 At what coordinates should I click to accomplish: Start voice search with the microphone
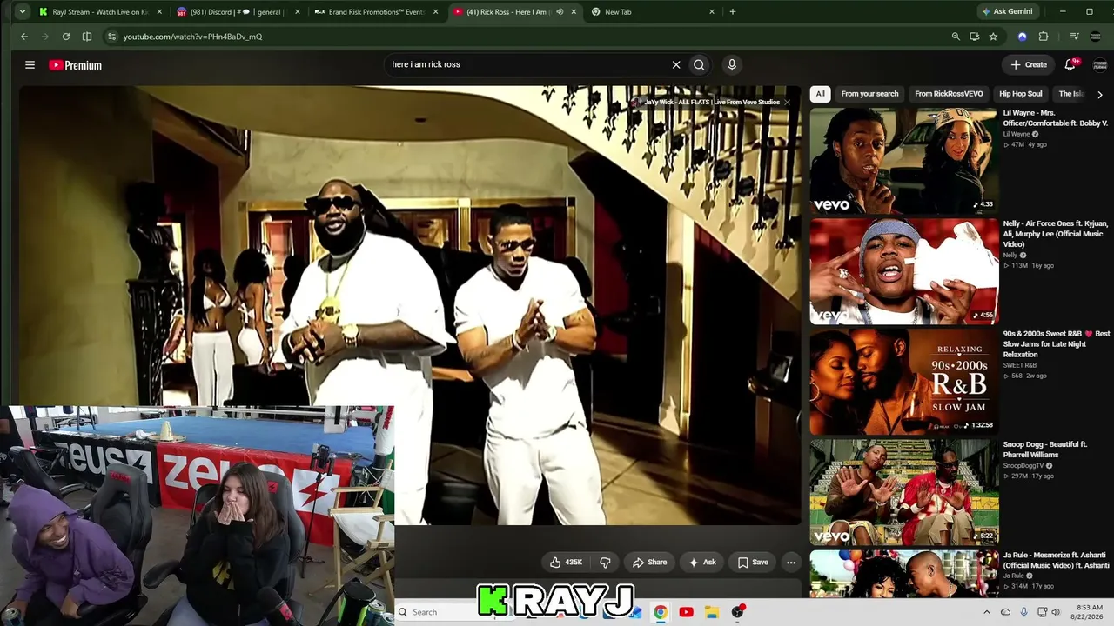(732, 64)
